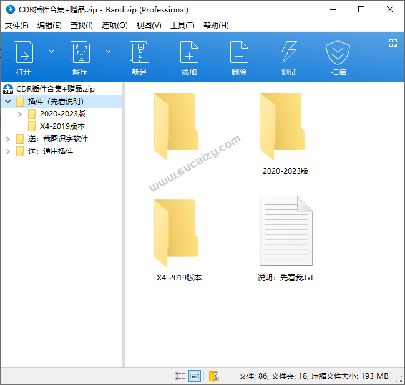This screenshot has width=405, height=385.
Task: Open the 视图(V) menu
Action: click(149, 26)
